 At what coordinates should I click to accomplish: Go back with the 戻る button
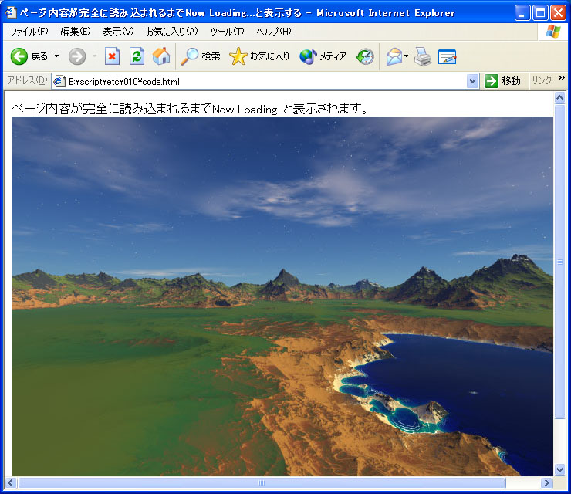tap(29, 56)
